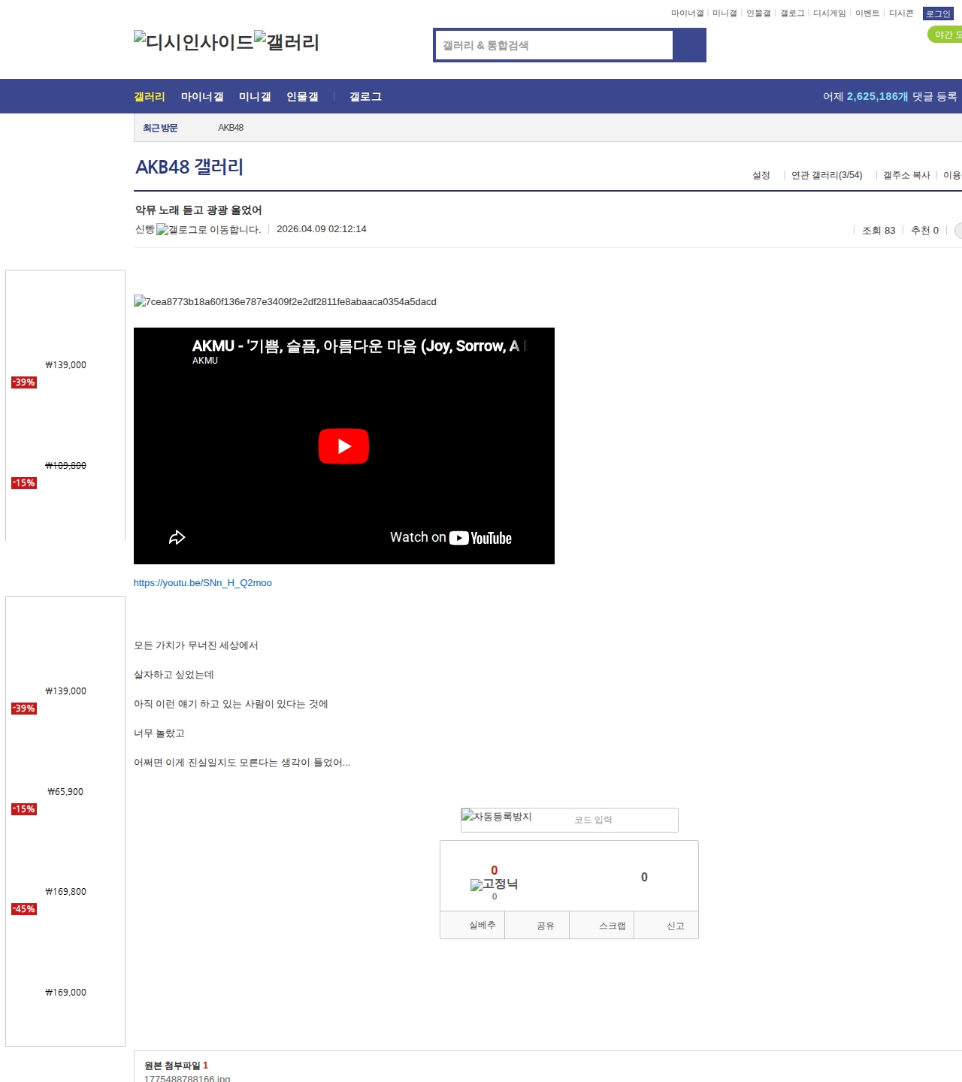The width and height of the screenshot is (962, 1082).
Task: Type in gallery search field
Action: pos(555,45)
